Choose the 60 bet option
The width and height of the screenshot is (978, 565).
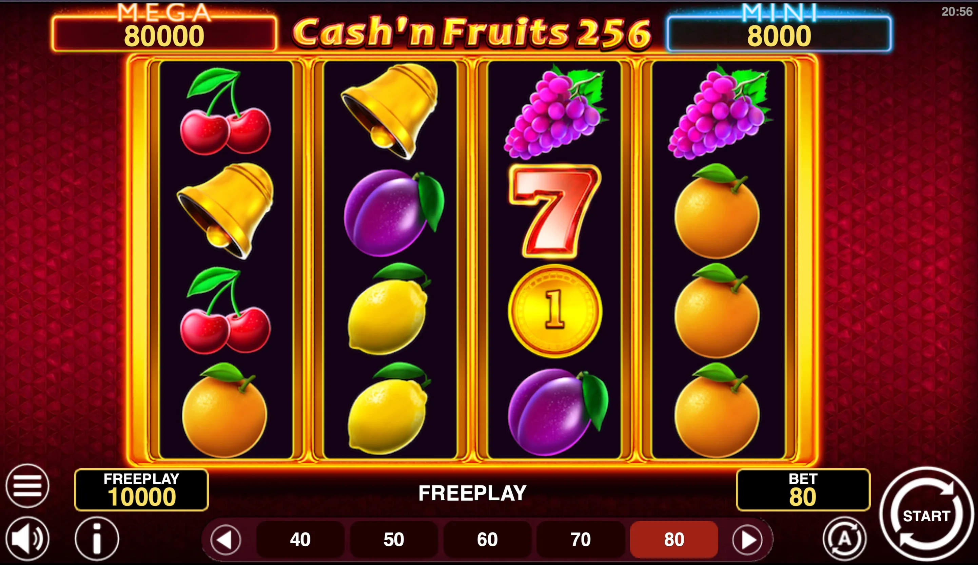pyautogui.click(x=487, y=539)
